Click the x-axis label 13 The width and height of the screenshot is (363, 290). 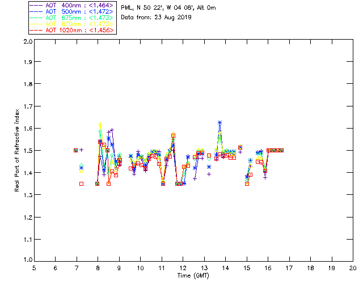pyautogui.click(x=204, y=268)
